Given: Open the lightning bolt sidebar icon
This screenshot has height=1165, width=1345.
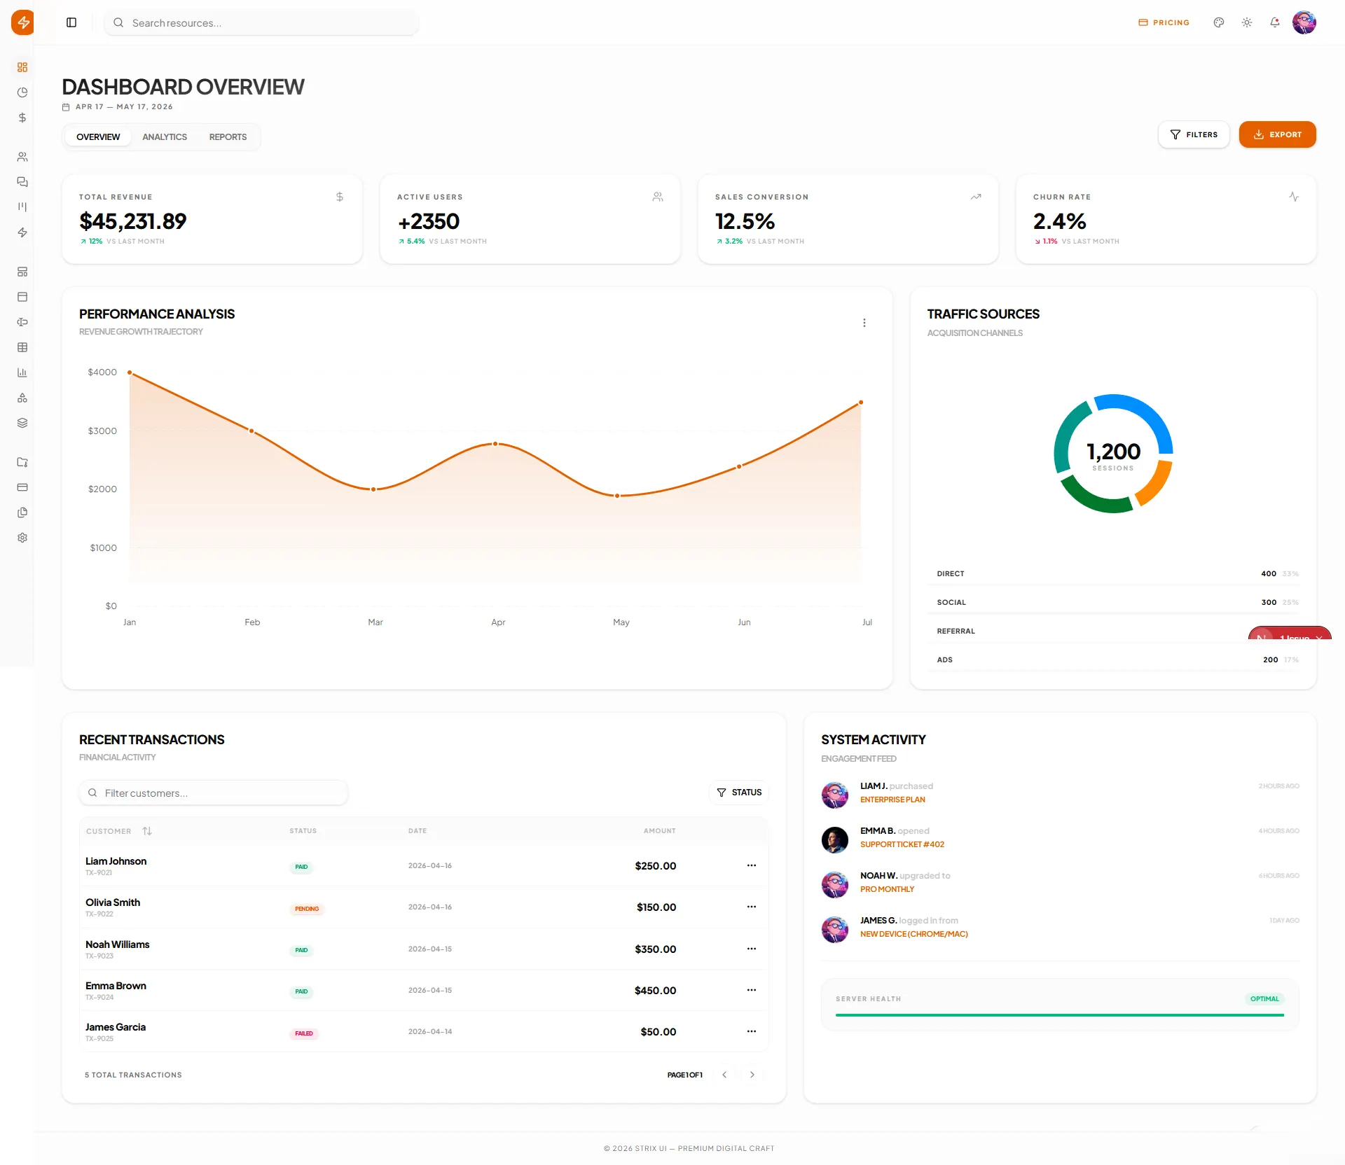Looking at the screenshot, I should point(22,232).
